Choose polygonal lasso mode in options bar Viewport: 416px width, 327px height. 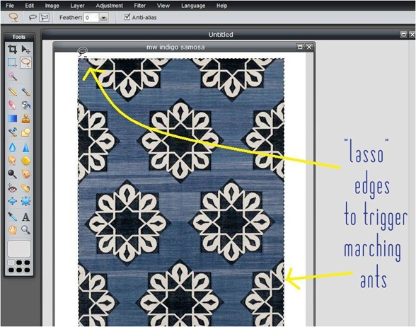point(44,18)
